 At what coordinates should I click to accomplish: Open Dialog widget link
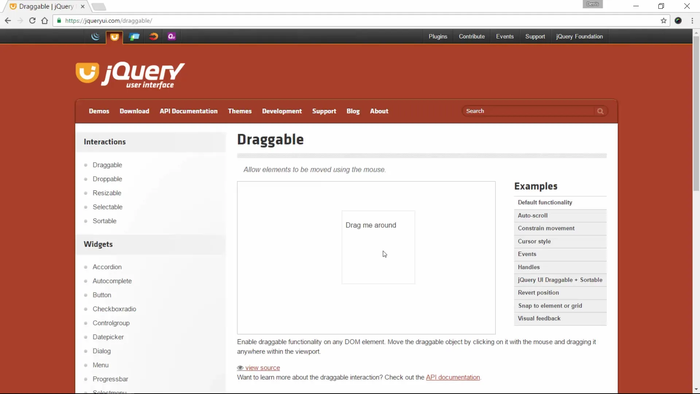pos(102,351)
